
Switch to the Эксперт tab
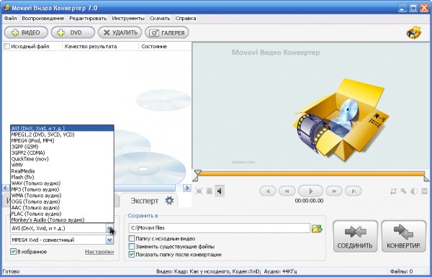150,201
